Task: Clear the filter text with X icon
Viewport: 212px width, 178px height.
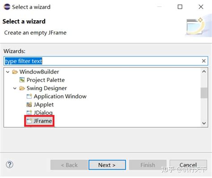Action: click(204, 61)
